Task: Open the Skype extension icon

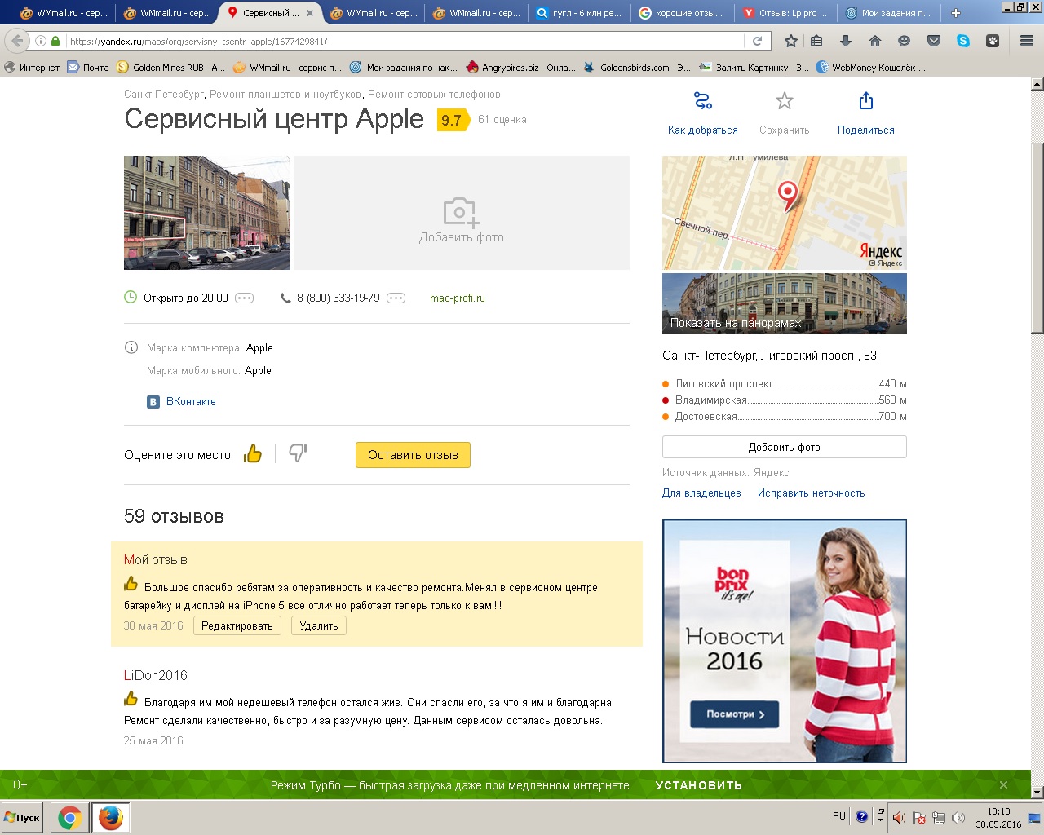Action: click(x=963, y=41)
